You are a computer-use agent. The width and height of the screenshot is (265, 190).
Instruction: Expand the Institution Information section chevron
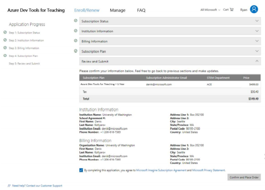tap(257, 31)
